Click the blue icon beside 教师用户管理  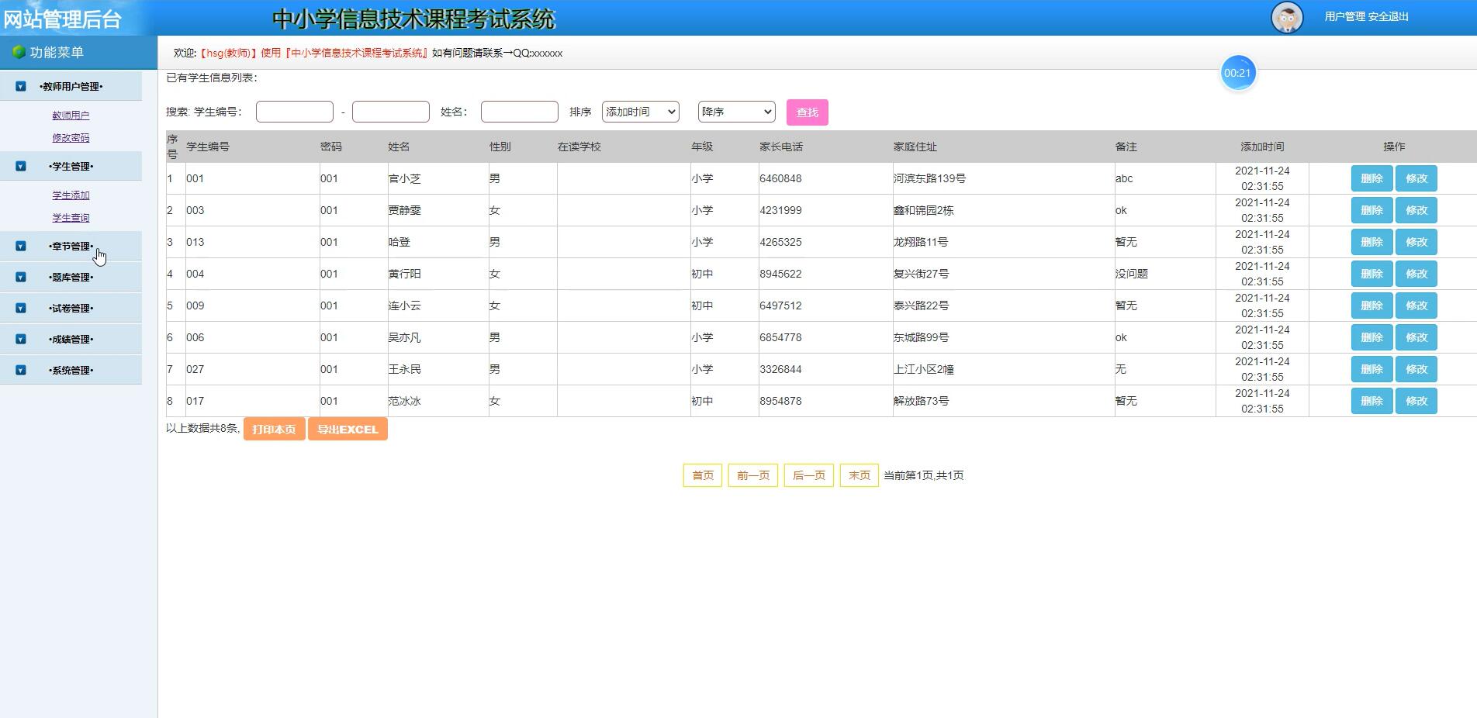tap(19, 86)
